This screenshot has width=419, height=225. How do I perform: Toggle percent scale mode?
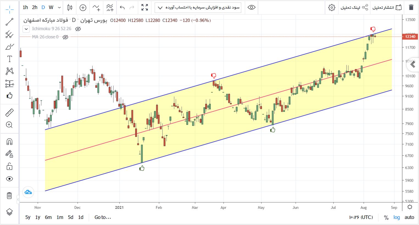click(x=386, y=218)
